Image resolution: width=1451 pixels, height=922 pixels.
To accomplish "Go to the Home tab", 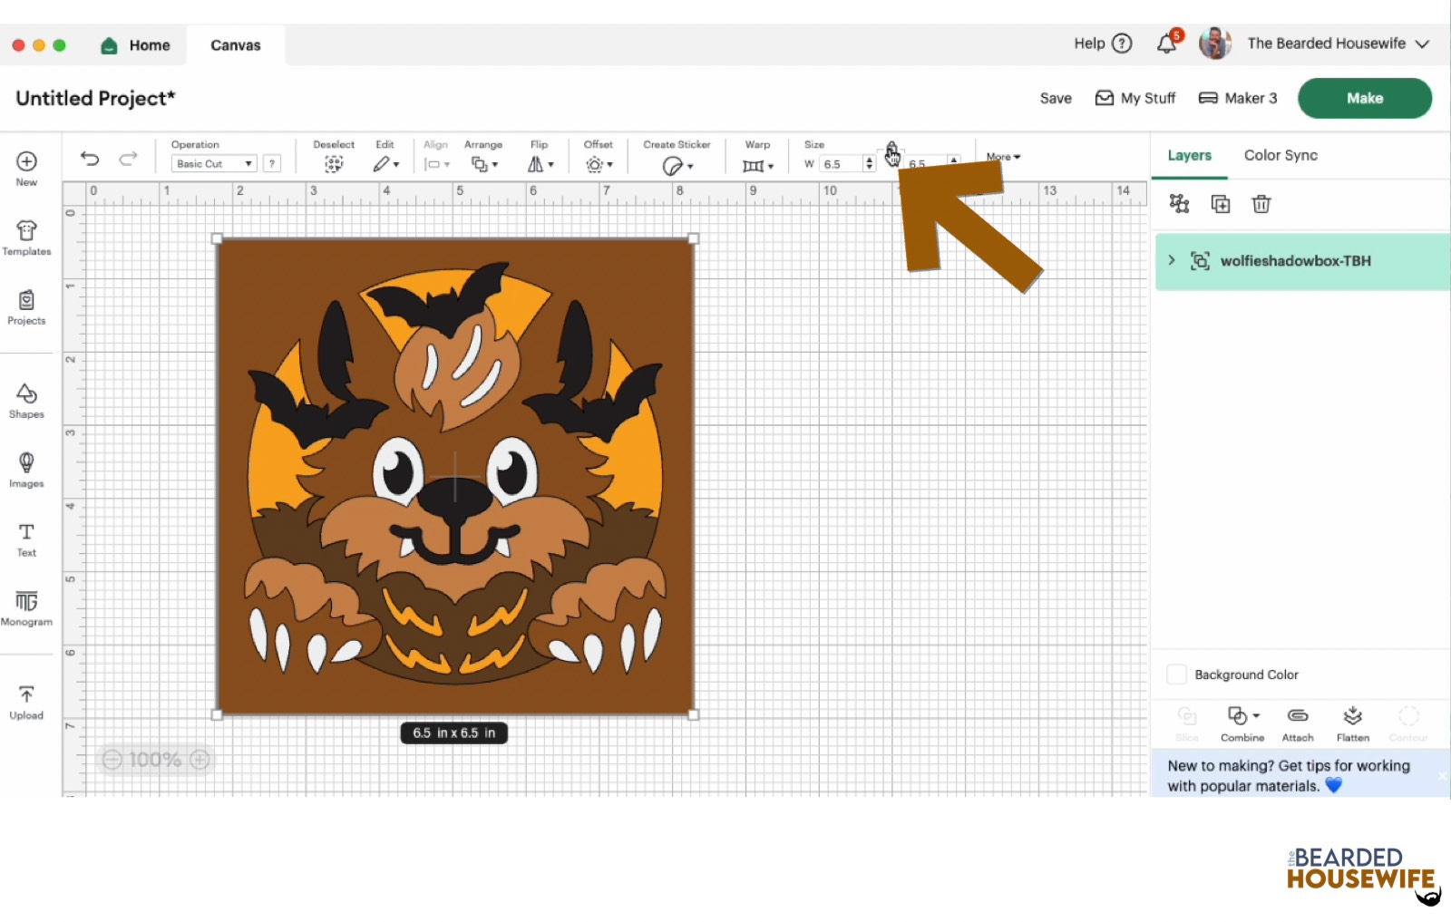I will 136,45.
